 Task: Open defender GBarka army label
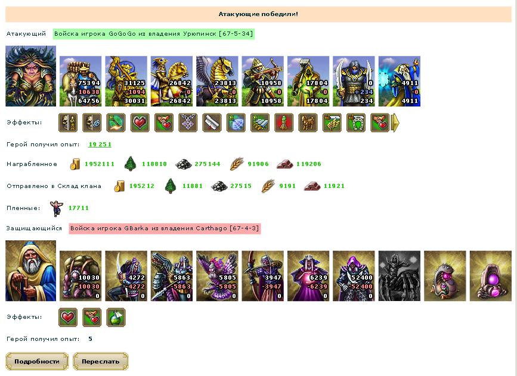(x=165, y=228)
